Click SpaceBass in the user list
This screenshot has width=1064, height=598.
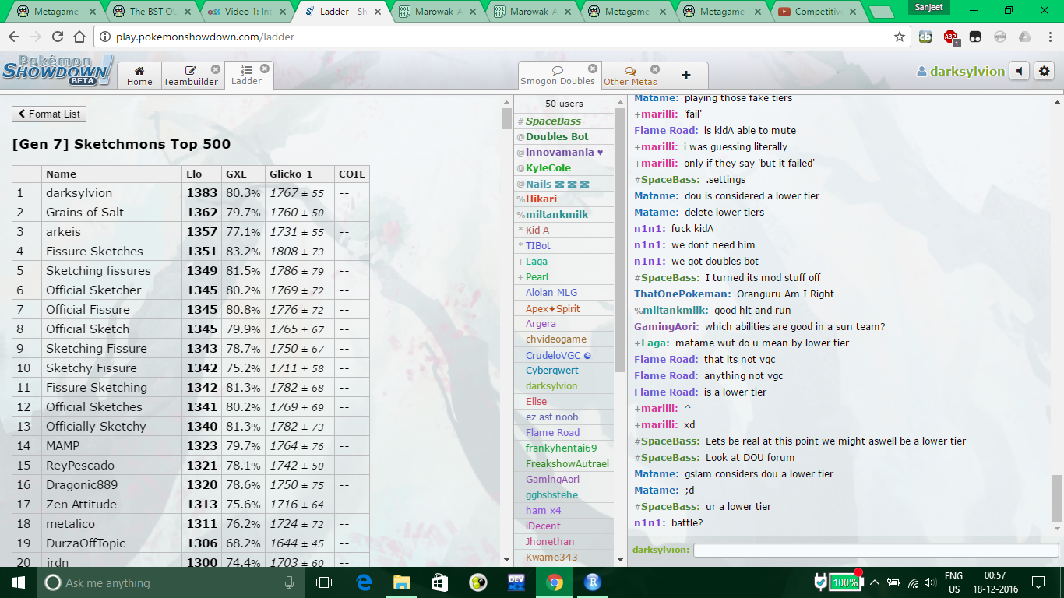coord(553,121)
